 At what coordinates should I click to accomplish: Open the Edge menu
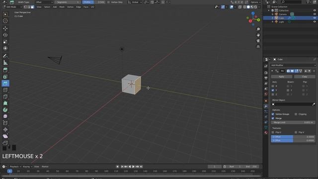79,7
